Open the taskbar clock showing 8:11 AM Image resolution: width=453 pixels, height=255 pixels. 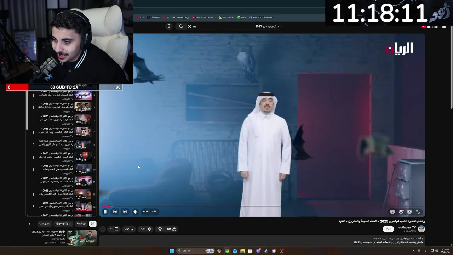click(x=445, y=251)
